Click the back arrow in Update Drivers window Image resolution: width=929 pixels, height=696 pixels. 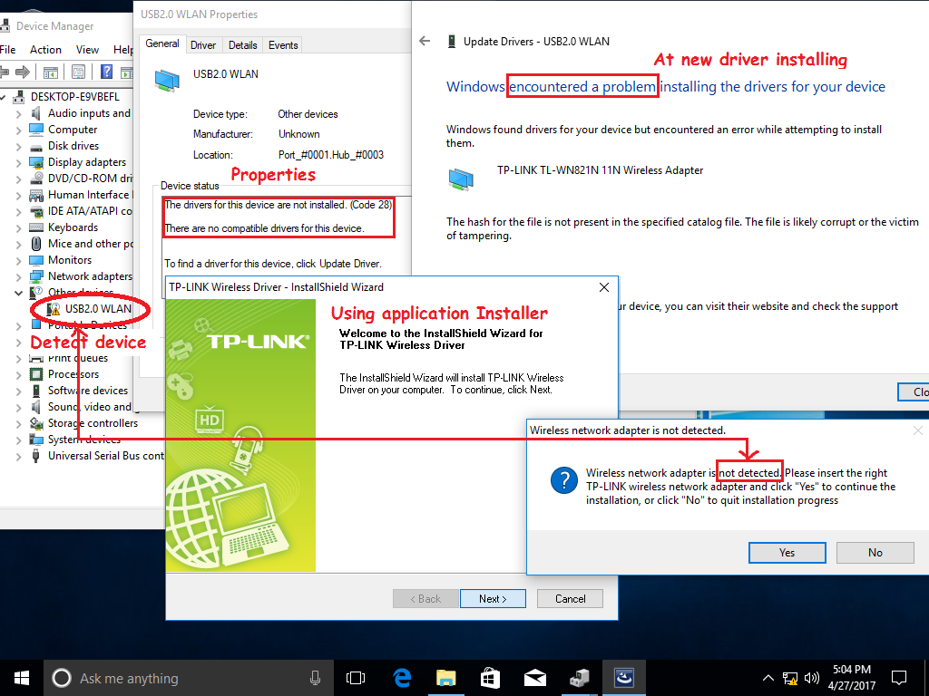[x=425, y=41]
